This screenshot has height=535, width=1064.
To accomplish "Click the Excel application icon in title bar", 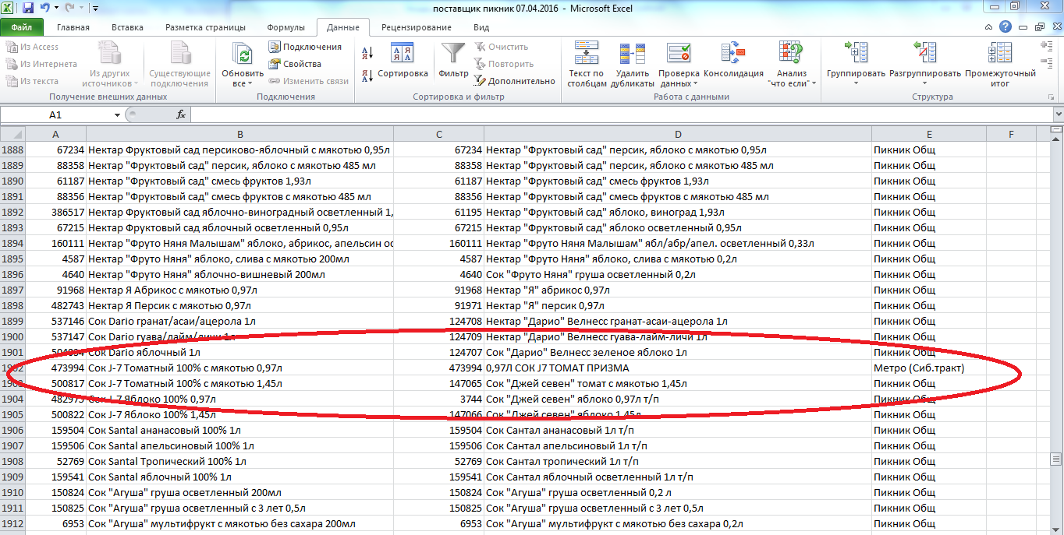I will coord(9,9).
